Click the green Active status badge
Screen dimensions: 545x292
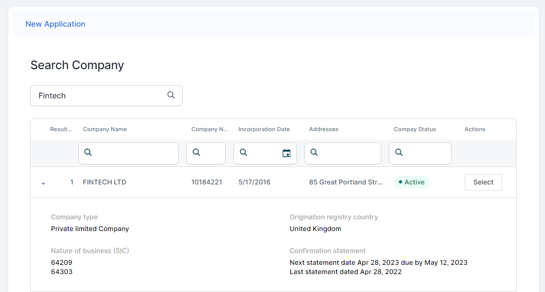[x=411, y=182]
